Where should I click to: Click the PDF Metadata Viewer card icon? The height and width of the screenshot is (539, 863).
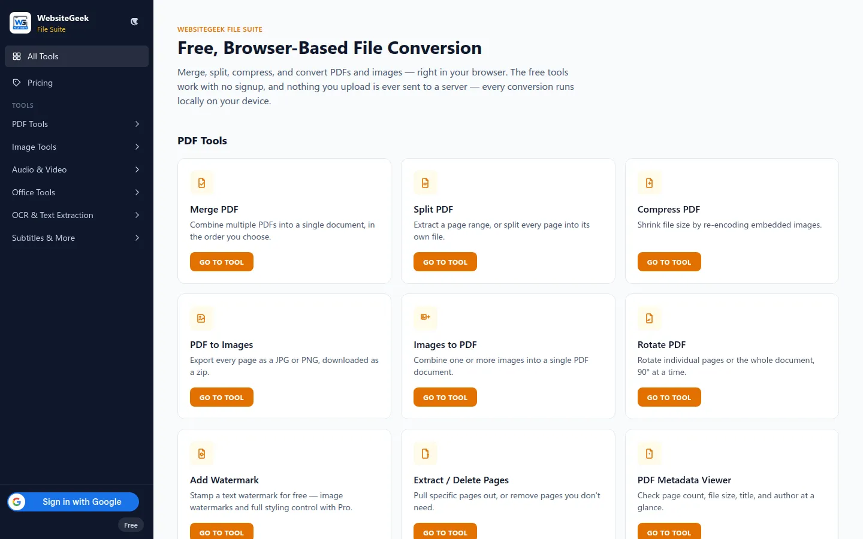pyautogui.click(x=650, y=453)
